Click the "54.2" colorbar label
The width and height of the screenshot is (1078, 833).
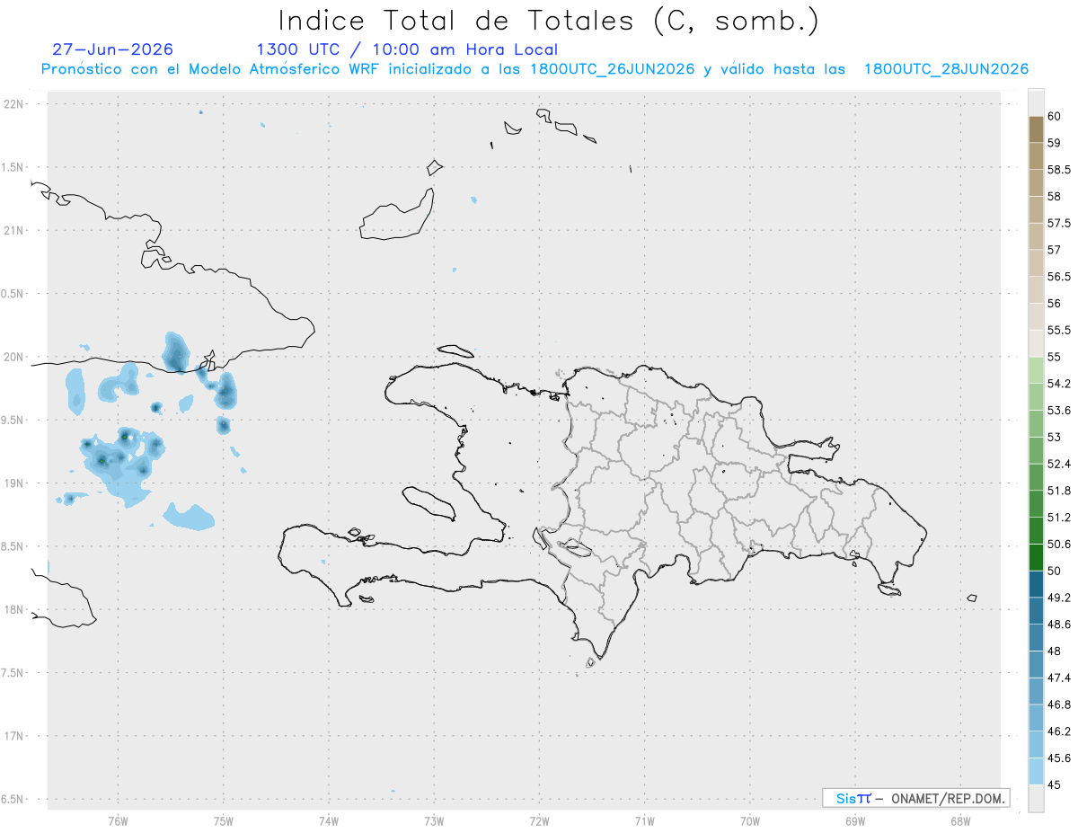(1058, 384)
